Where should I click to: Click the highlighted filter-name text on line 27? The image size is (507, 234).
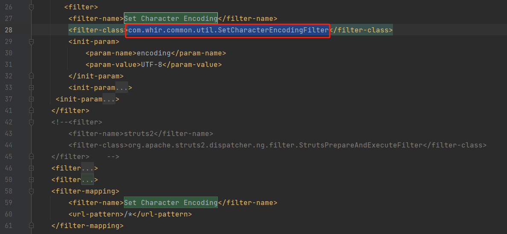coord(171,18)
